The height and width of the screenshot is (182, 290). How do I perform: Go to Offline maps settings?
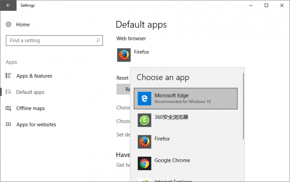click(x=30, y=108)
